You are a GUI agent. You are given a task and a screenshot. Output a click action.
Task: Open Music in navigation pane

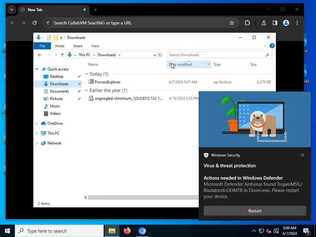click(x=55, y=106)
